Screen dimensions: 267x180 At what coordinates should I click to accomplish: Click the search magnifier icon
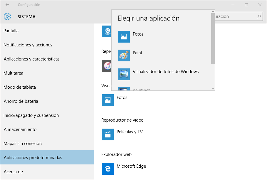tap(259, 16)
